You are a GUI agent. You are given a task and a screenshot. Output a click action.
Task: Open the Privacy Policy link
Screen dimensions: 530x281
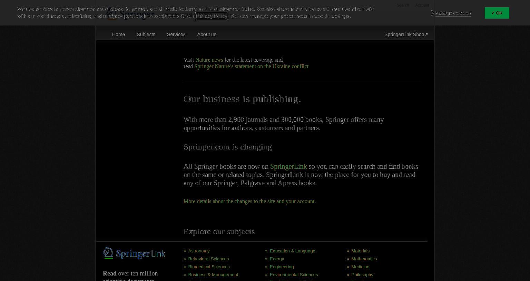(x=212, y=16)
